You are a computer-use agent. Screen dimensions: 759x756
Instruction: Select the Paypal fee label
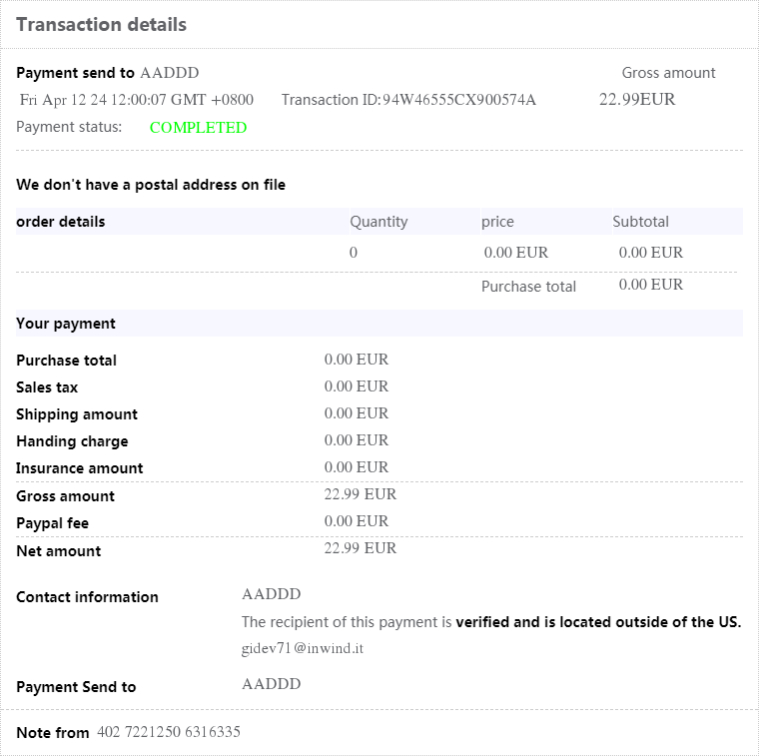tap(53, 523)
